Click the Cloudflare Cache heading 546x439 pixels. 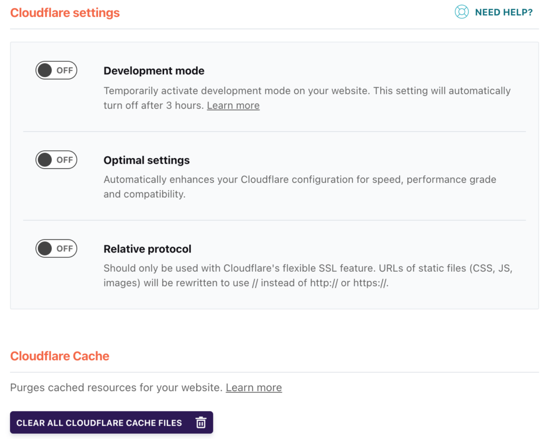point(60,356)
